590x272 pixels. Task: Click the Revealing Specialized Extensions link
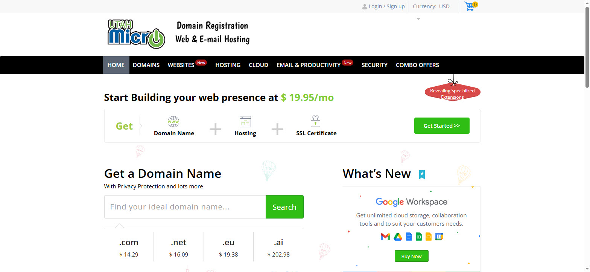click(452, 94)
